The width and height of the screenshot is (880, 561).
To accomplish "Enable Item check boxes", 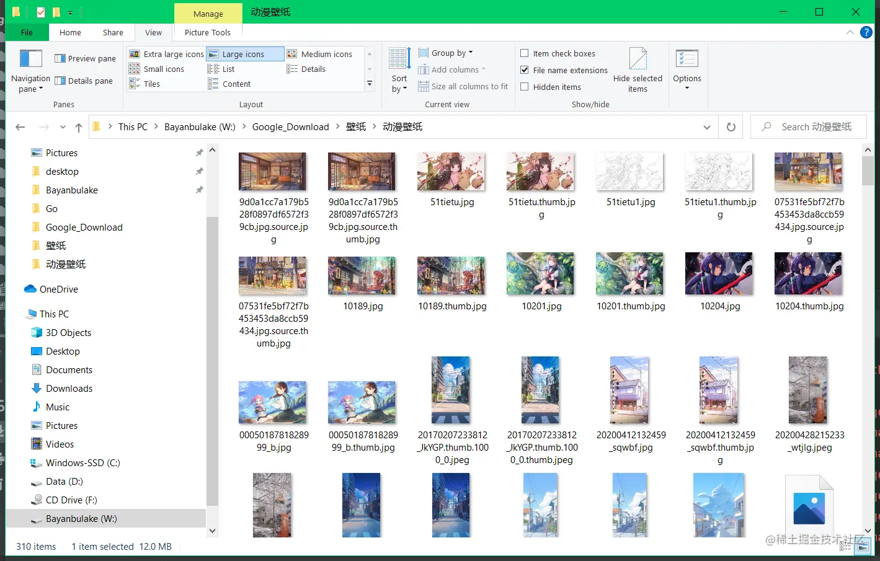I will 525,53.
